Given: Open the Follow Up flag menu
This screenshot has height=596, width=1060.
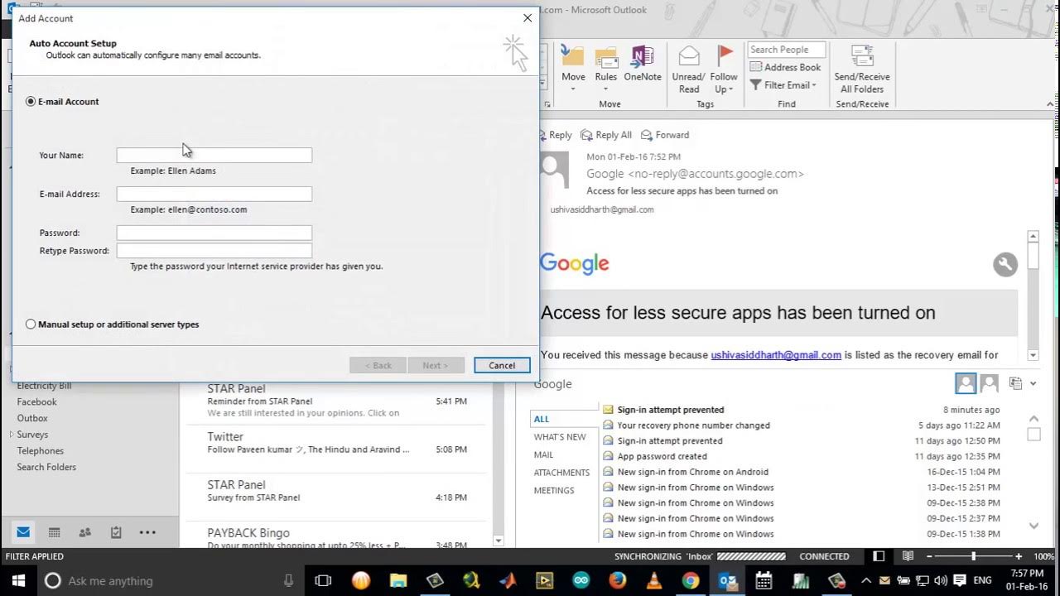Looking at the screenshot, I should click(x=724, y=69).
